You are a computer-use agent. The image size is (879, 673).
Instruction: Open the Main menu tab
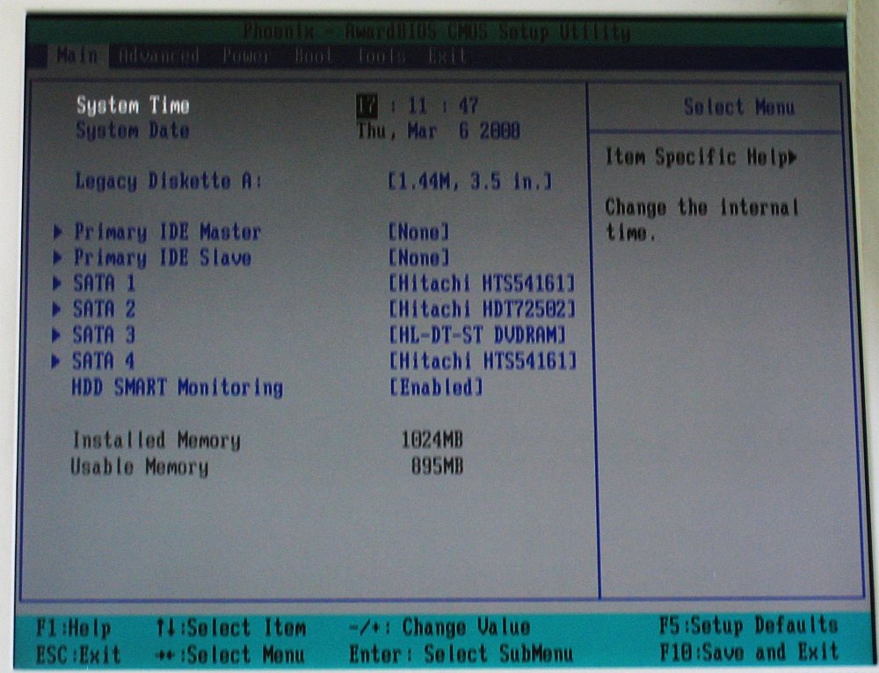(x=76, y=55)
